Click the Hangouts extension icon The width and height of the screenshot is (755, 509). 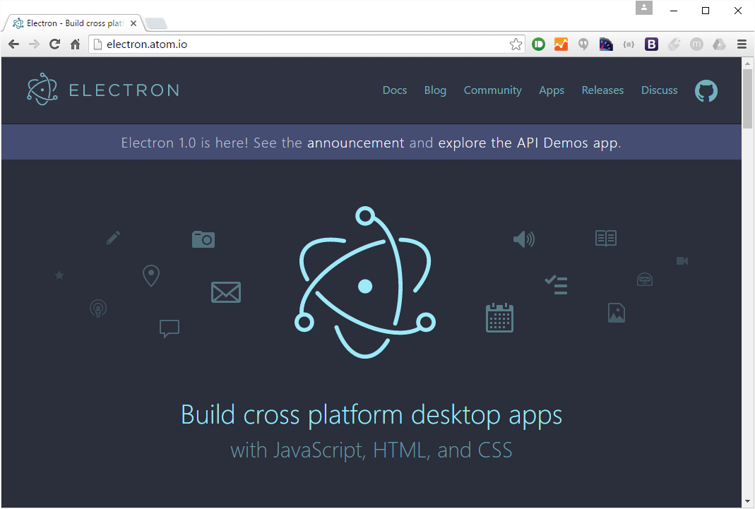pos(583,44)
